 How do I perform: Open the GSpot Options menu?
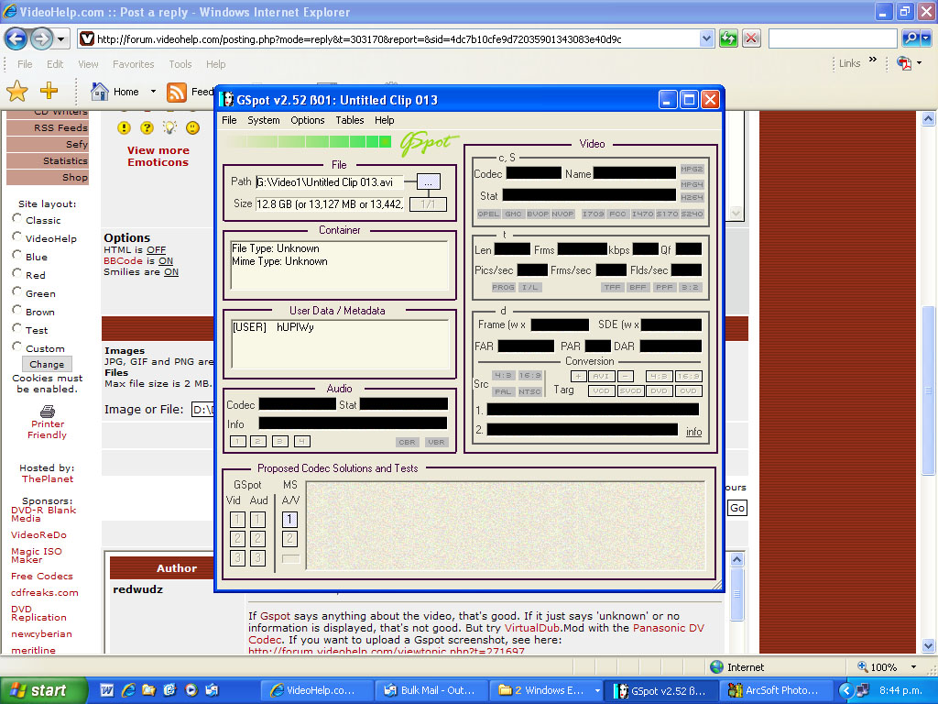coord(308,120)
